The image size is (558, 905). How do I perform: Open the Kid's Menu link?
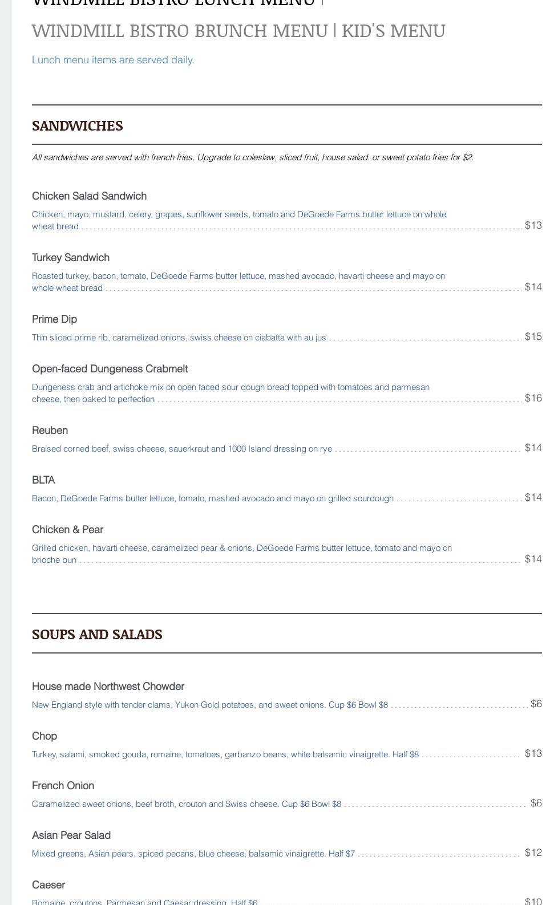[393, 31]
